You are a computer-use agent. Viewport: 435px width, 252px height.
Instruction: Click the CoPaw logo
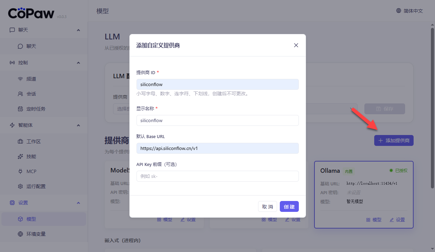[x=31, y=13]
